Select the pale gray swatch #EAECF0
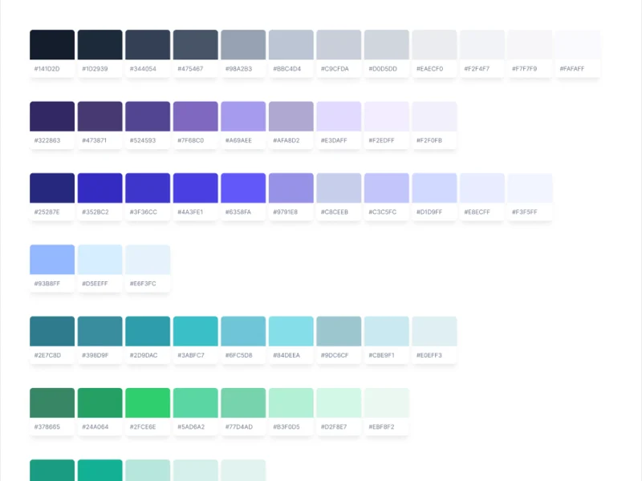This screenshot has height=481, width=642. [434, 45]
